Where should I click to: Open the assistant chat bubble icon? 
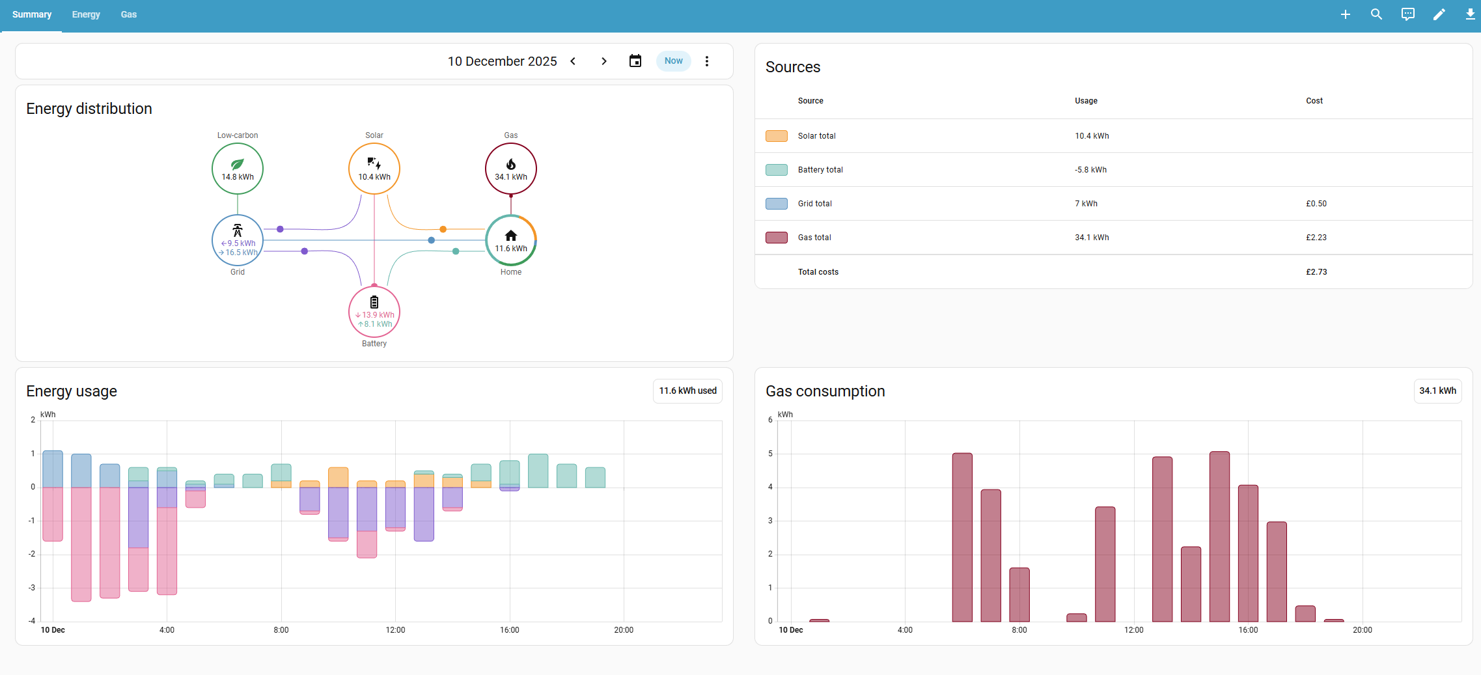click(1407, 14)
